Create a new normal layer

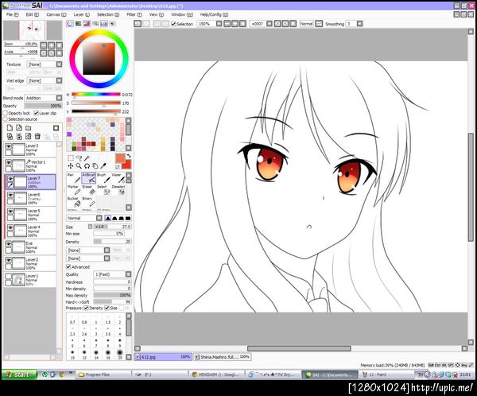(10, 128)
